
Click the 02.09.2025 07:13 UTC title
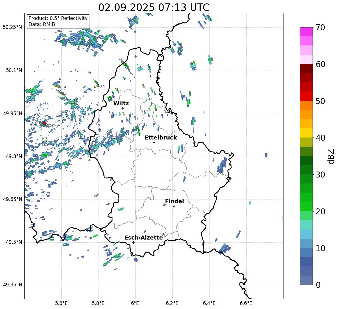[x=154, y=7]
